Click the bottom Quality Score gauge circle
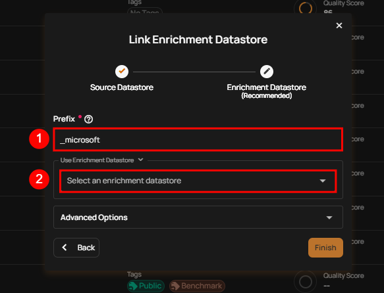The image size is (384, 293). pos(305,282)
